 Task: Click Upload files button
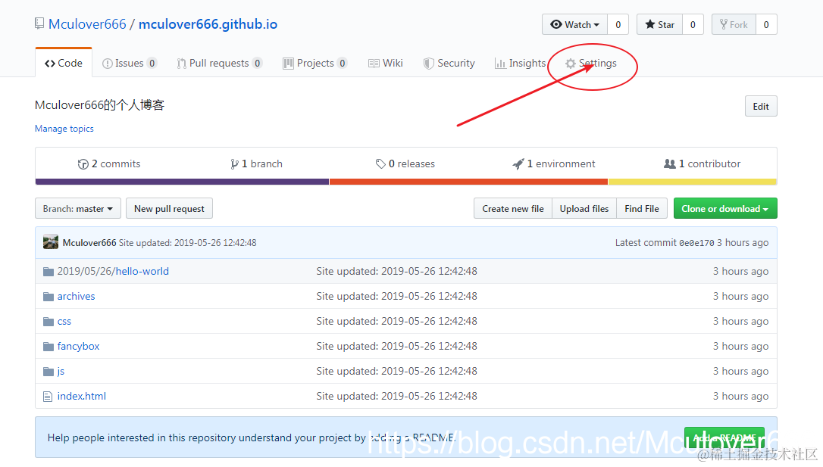[584, 209]
